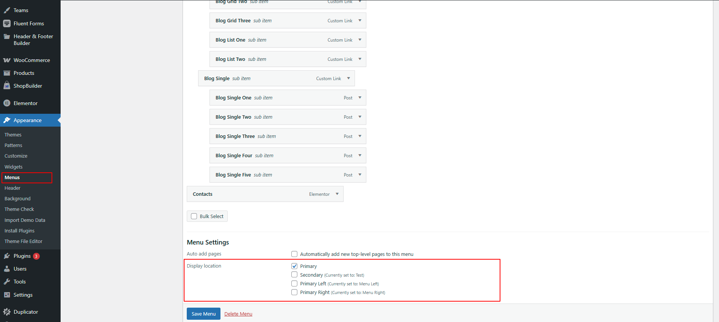
Task: Expand the Blog Single Five post item
Action: [x=360, y=175]
